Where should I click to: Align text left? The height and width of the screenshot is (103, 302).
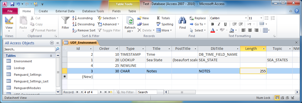click(x=243, y=30)
